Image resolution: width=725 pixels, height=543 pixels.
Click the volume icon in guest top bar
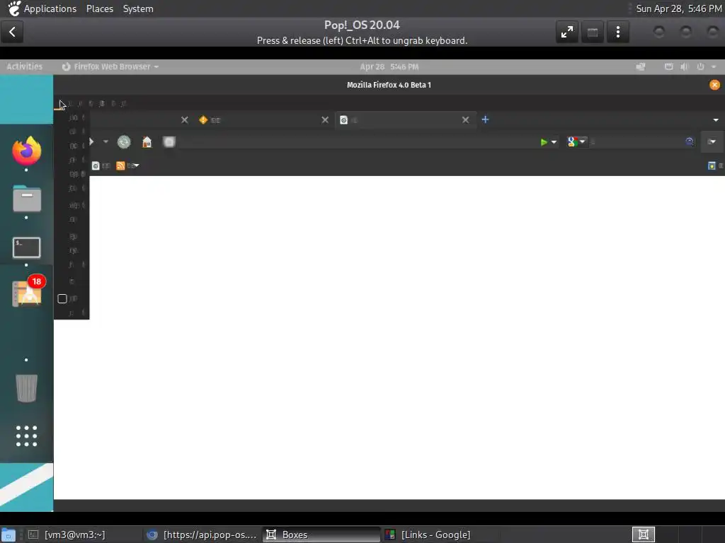(685, 66)
